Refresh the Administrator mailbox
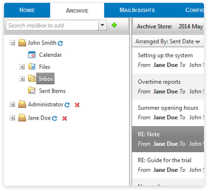208x191 pixels. coord(67,105)
